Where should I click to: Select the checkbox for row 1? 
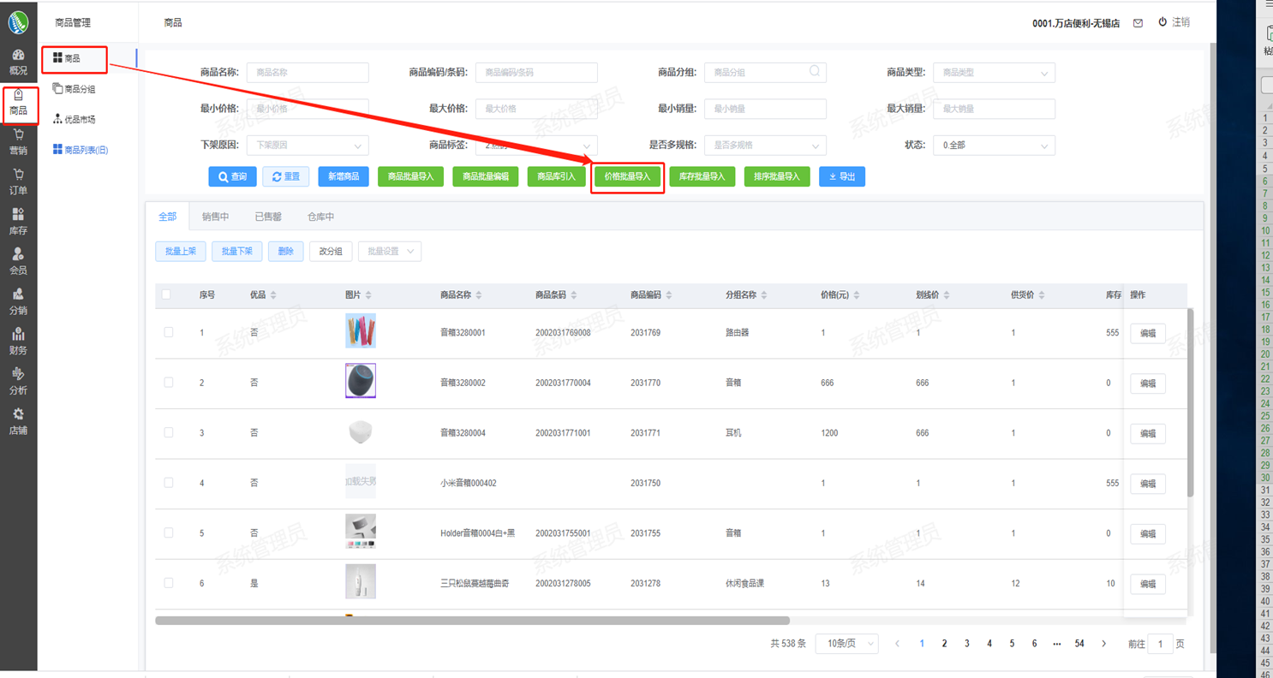tap(169, 332)
